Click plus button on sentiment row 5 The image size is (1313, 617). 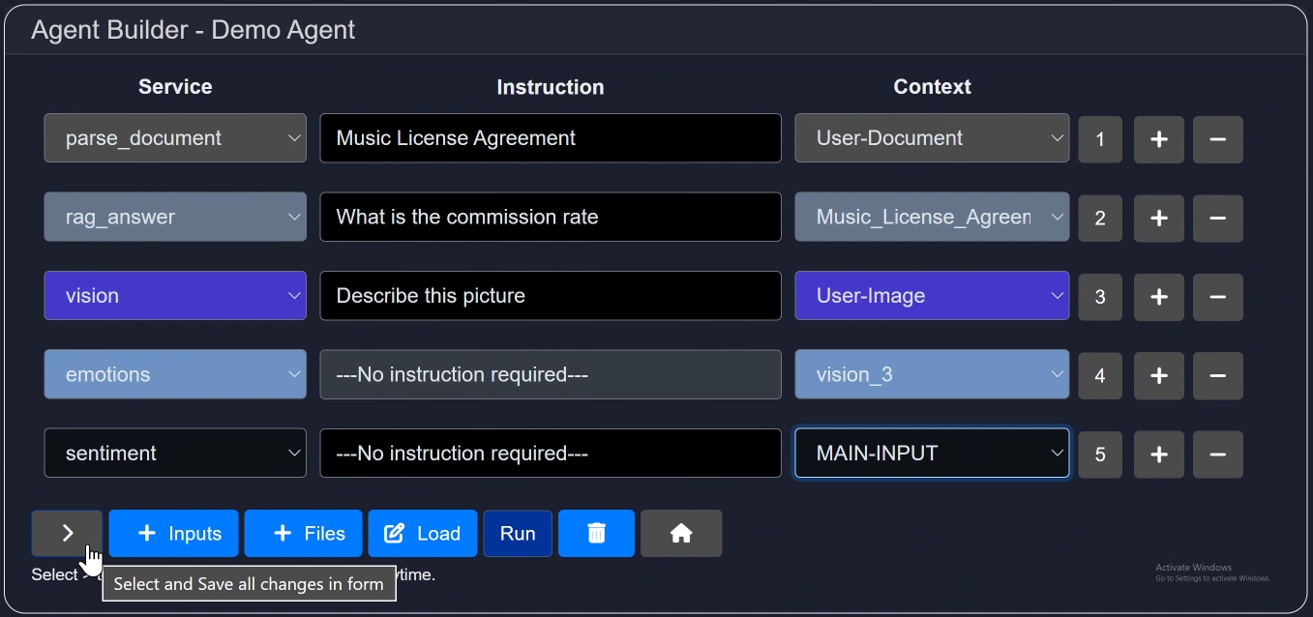(x=1158, y=454)
